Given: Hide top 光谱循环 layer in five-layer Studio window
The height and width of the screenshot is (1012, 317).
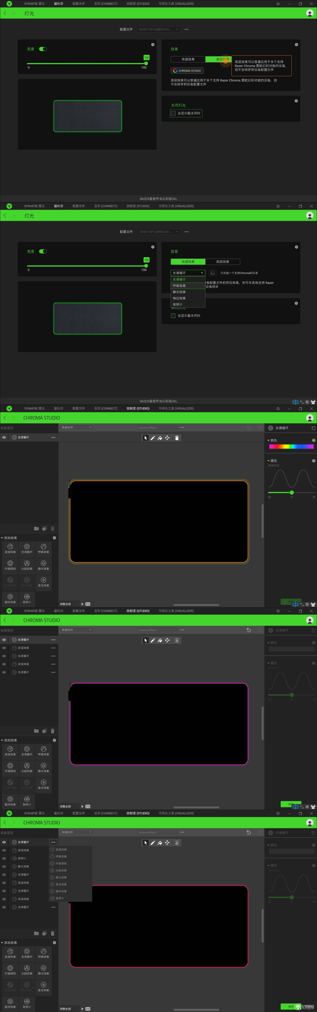Looking at the screenshot, I should (x=4, y=640).
